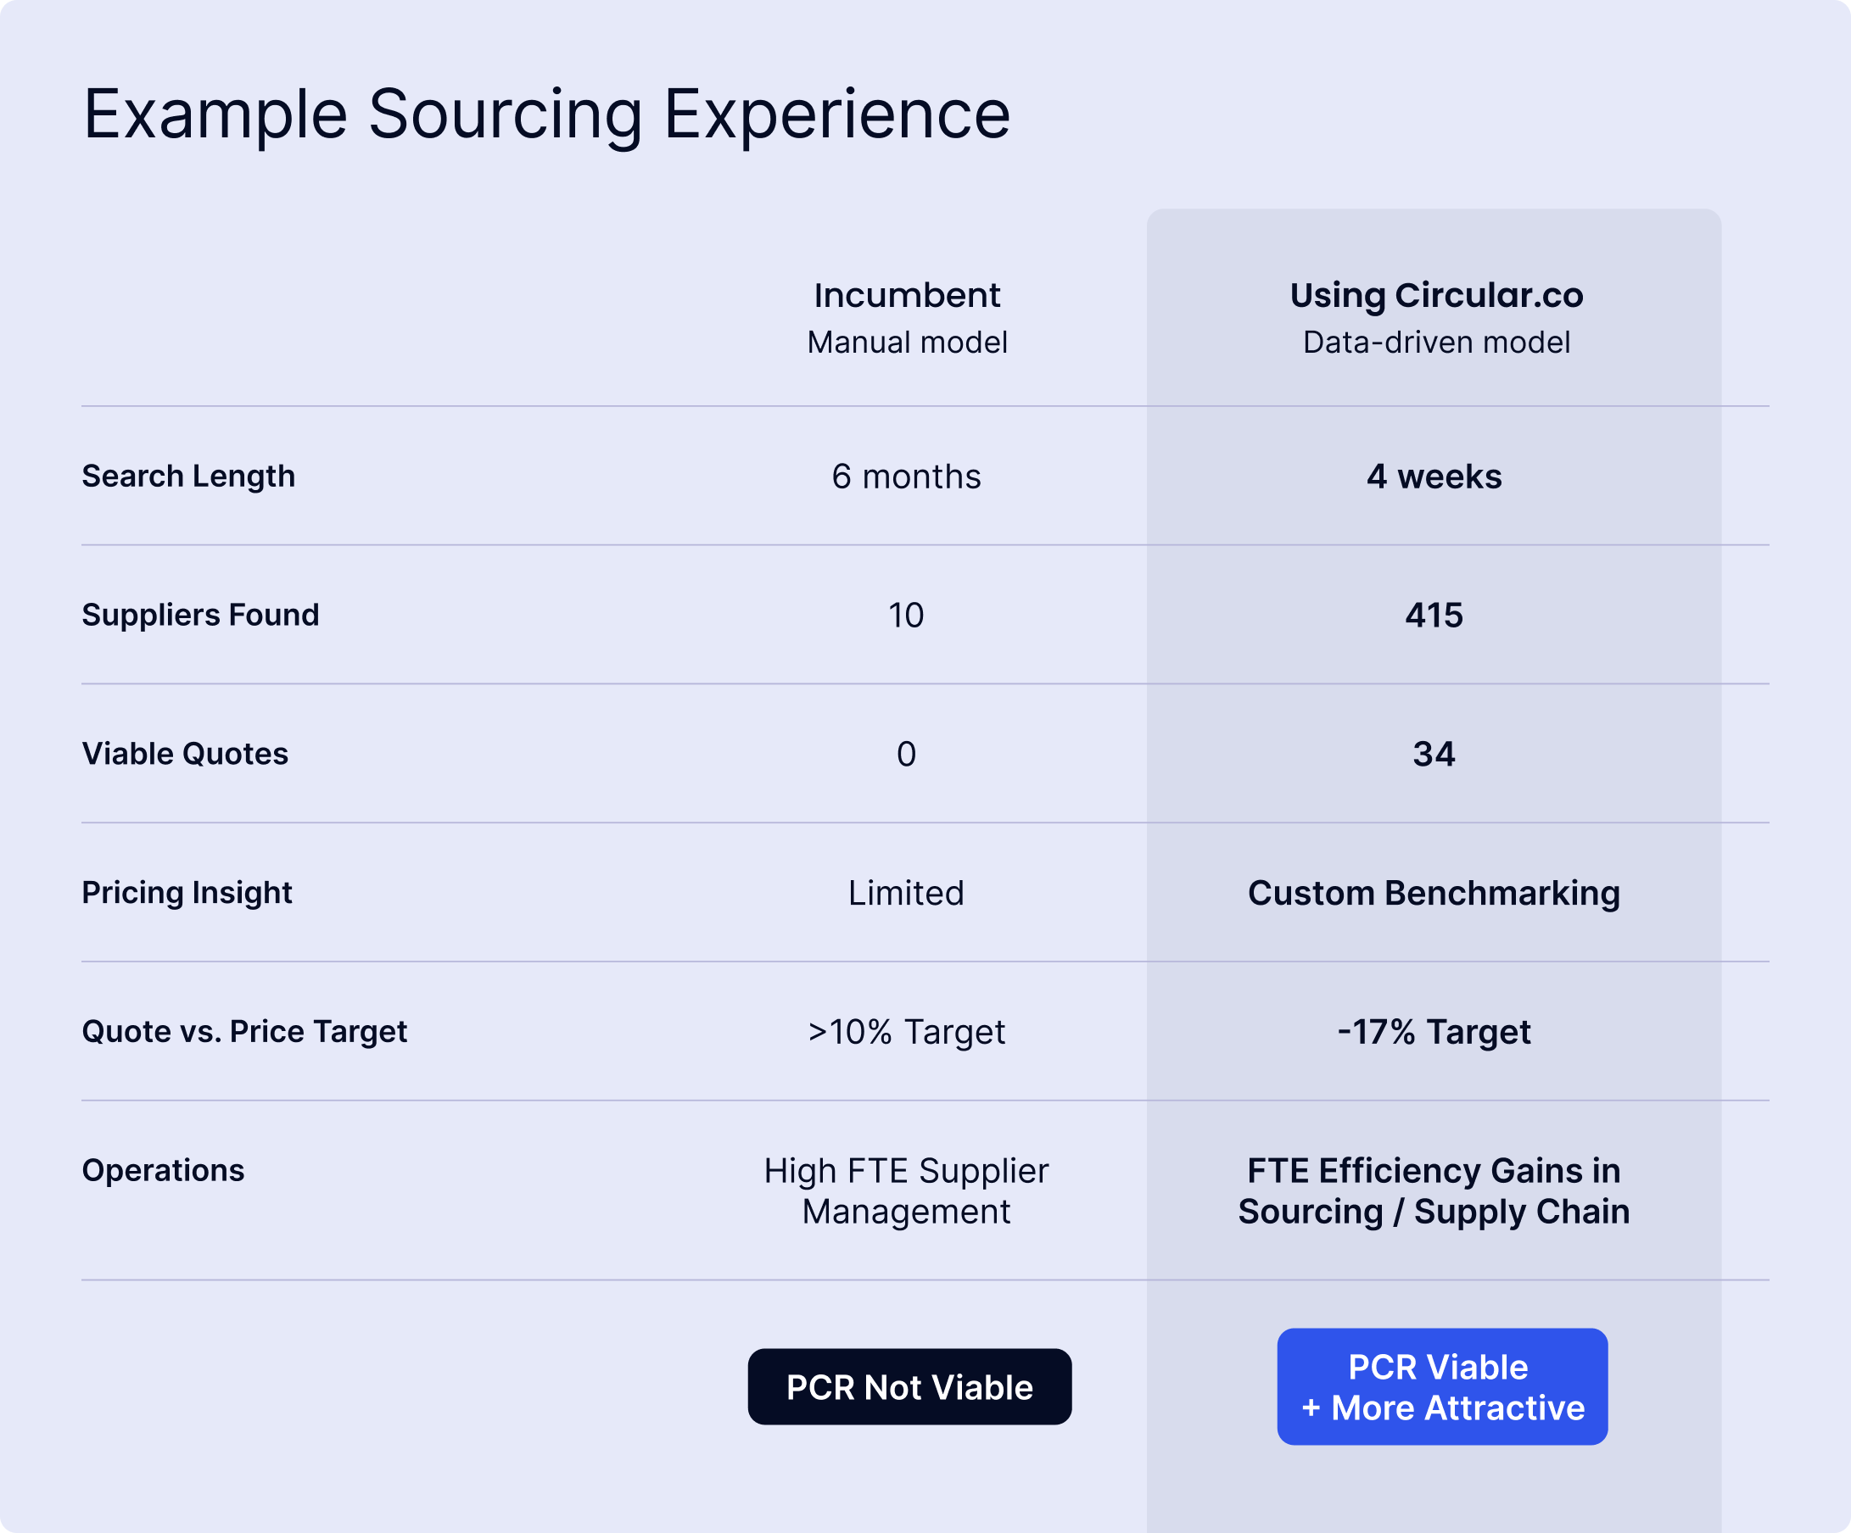
Task: Click the 34 viable quotes value
Action: [1434, 754]
